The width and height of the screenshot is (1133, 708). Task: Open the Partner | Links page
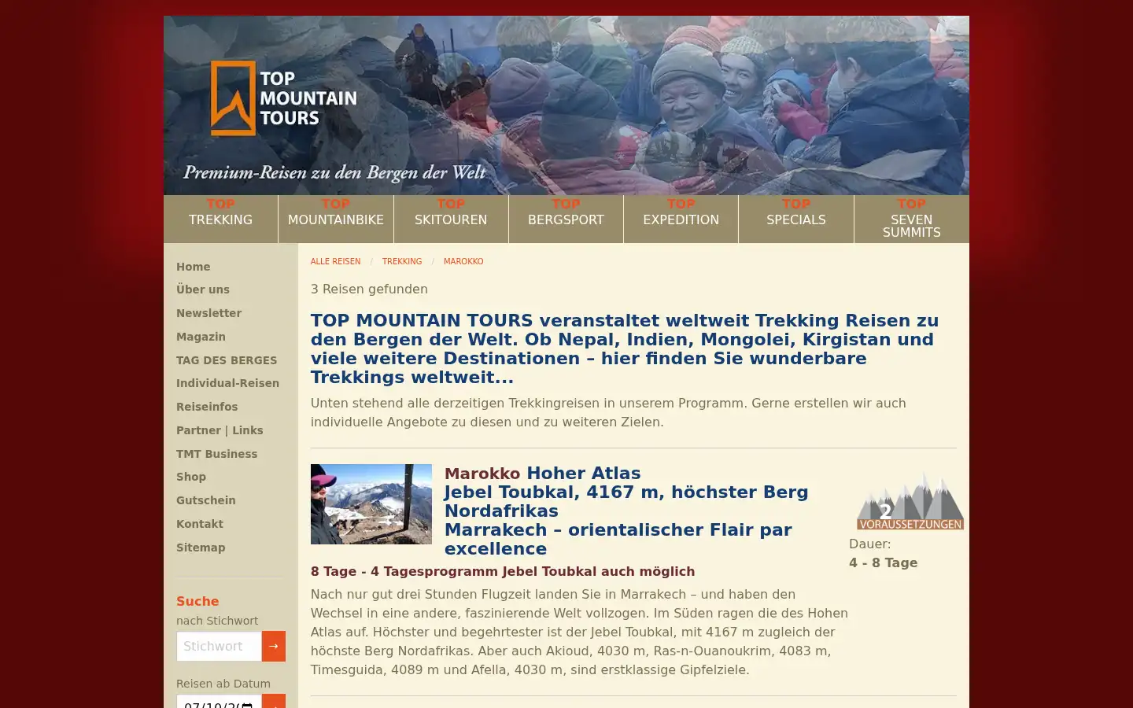220,430
